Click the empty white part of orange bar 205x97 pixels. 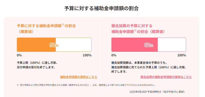pos(73,45)
